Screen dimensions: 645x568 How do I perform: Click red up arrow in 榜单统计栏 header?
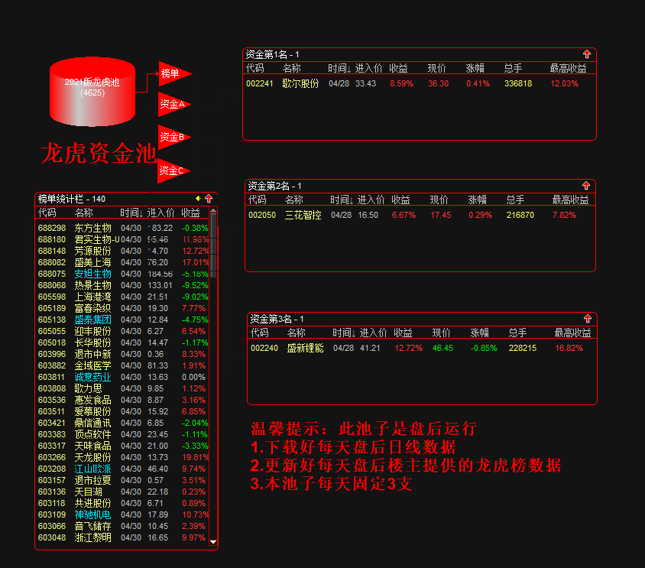tap(209, 199)
